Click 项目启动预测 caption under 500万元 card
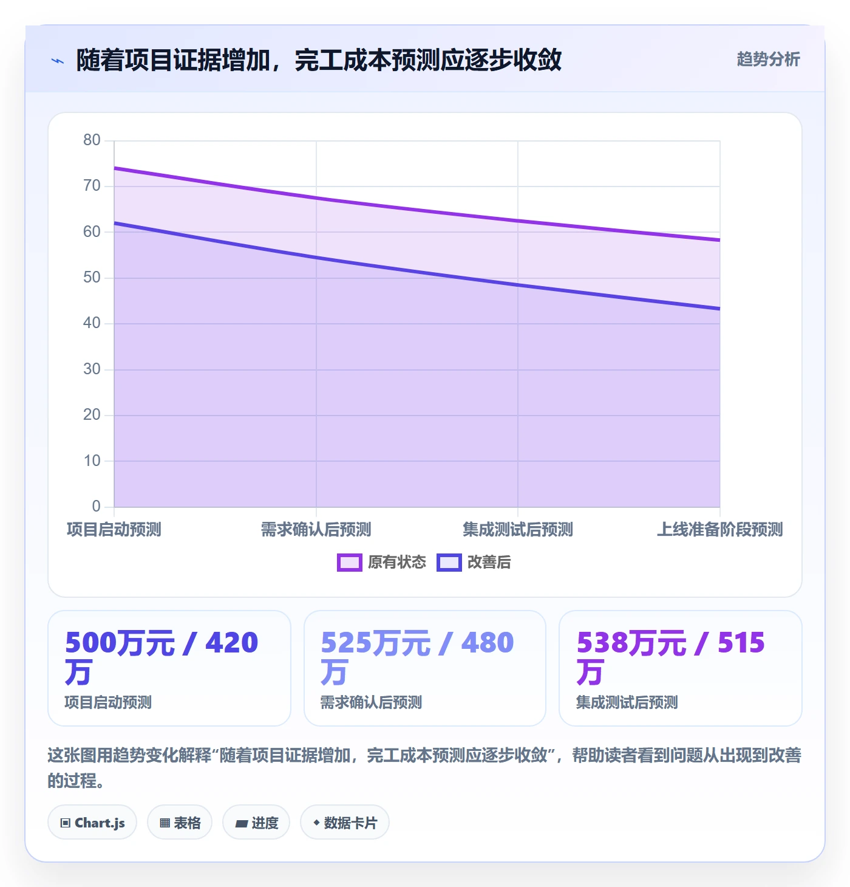Viewport: 850px width, 887px height. click(108, 703)
